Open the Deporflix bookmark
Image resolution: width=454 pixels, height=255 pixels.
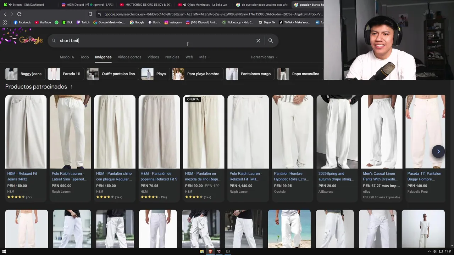point(267,22)
